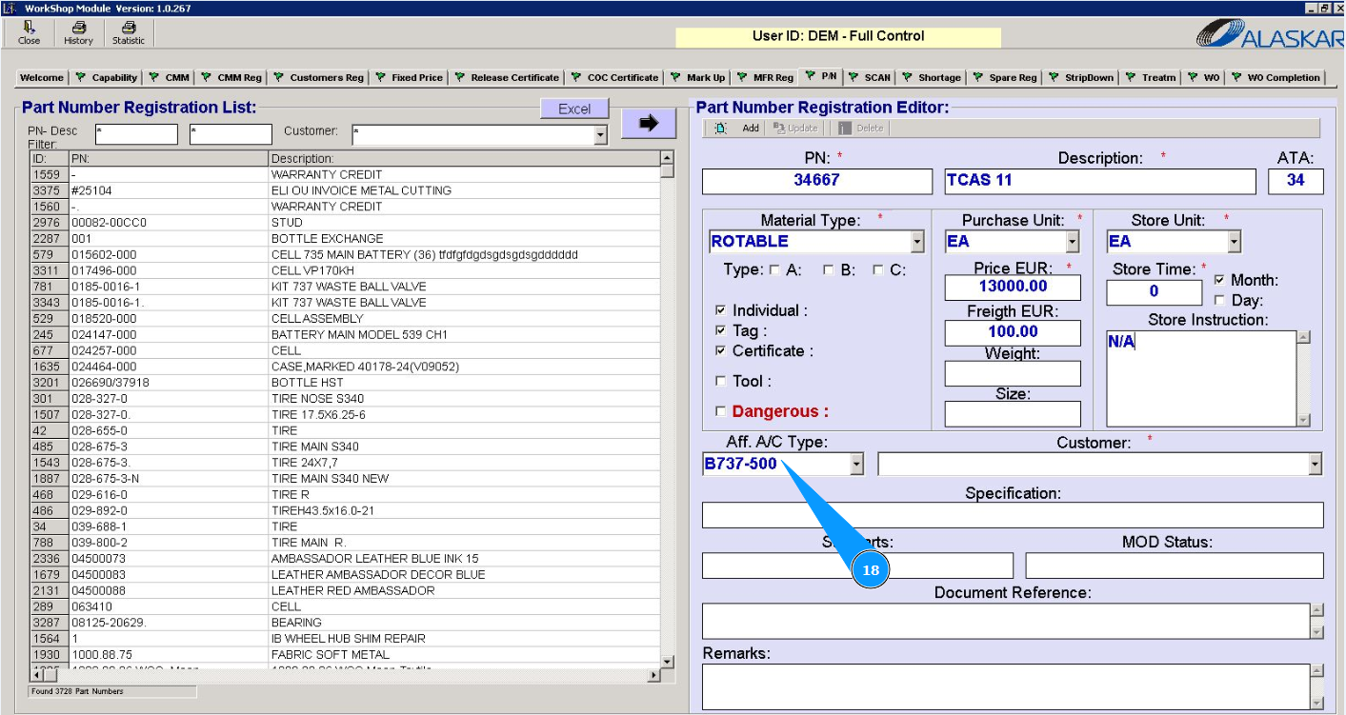Click the Close toolbar icon
The image size is (1346, 715).
(x=30, y=29)
